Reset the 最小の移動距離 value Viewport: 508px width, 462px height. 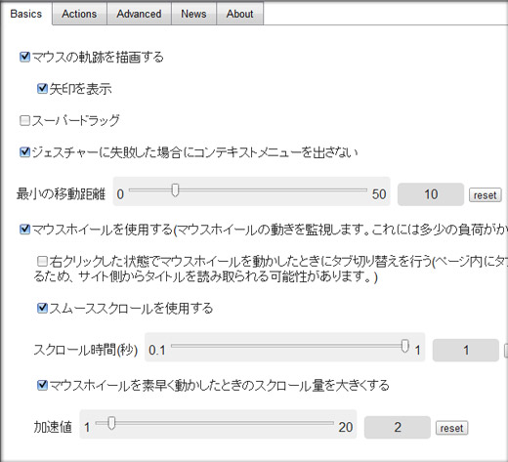click(x=485, y=195)
